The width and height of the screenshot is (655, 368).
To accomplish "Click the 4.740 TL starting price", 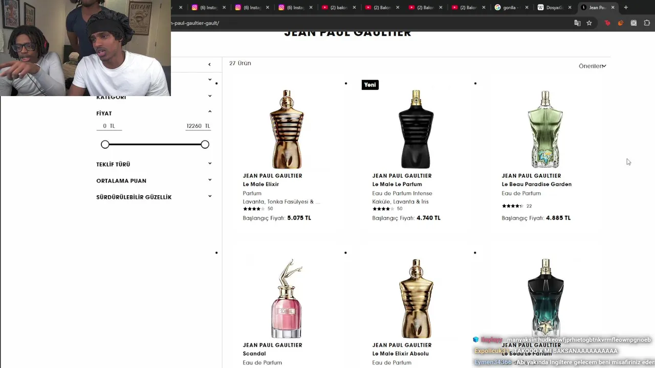I will 429,218.
